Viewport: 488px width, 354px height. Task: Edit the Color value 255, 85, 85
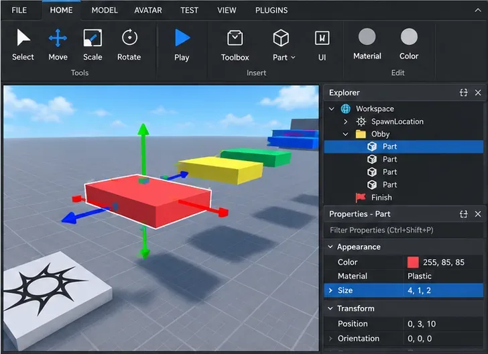coord(444,262)
